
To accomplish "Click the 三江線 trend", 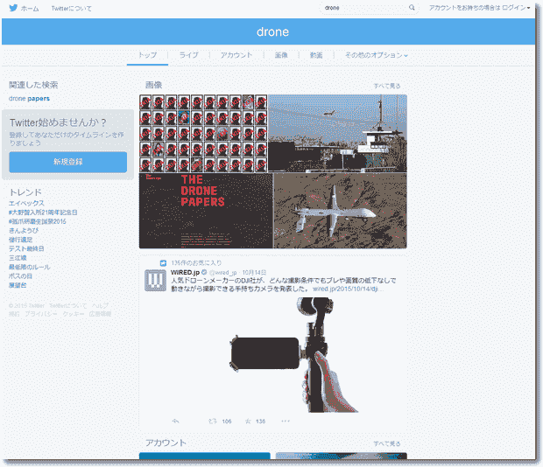I will pos(18,258).
